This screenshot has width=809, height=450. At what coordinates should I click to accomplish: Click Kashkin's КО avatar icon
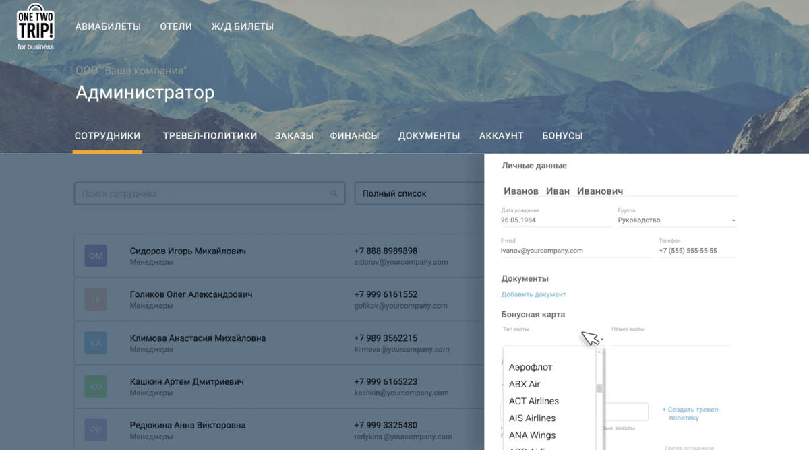click(x=96, y=387)
